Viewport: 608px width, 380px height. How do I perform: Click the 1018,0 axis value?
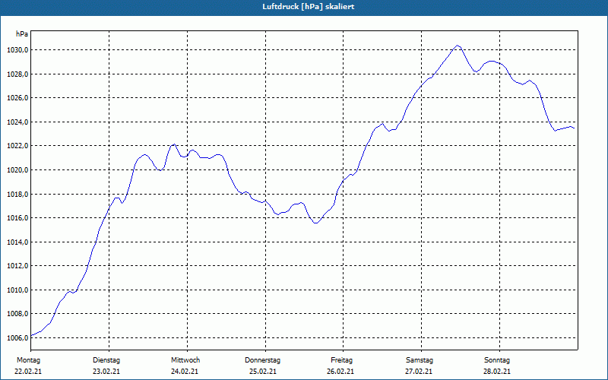pyautogui.click(x=17, y=195)
